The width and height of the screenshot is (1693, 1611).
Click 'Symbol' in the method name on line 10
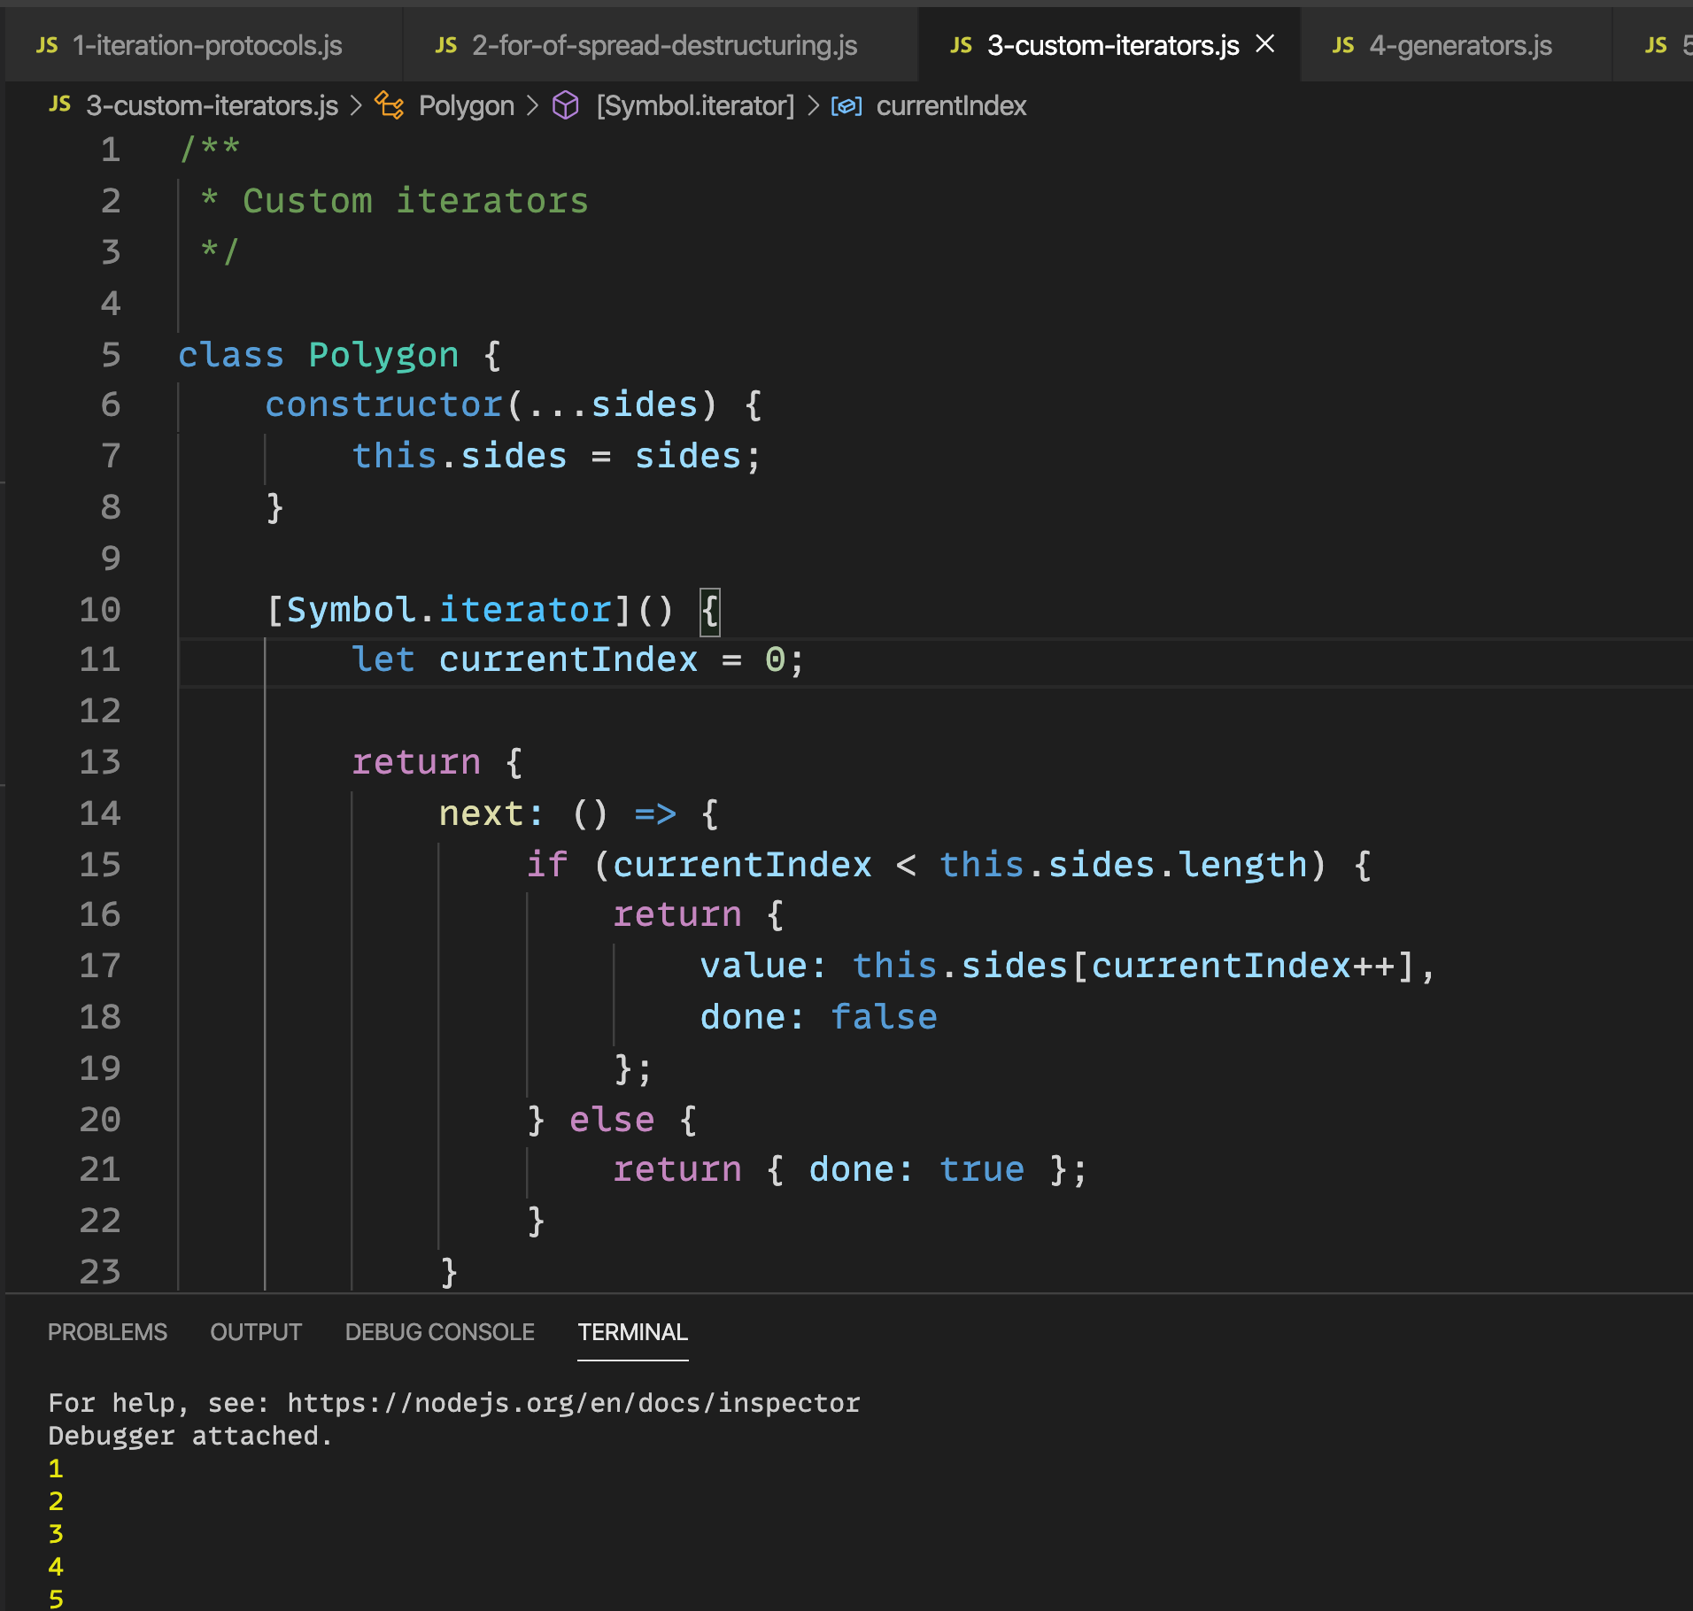(351, 610)
